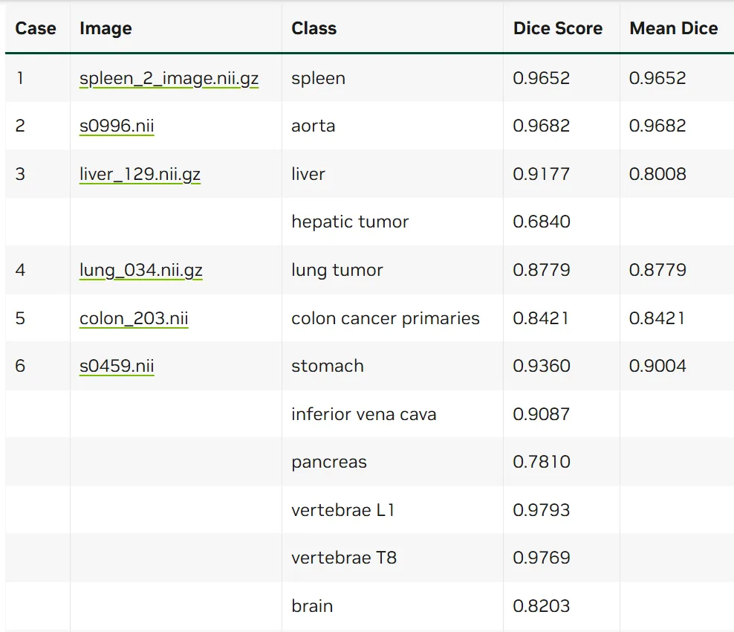
Task: Open the s0996.nii image link
Action: click(117, 126)
